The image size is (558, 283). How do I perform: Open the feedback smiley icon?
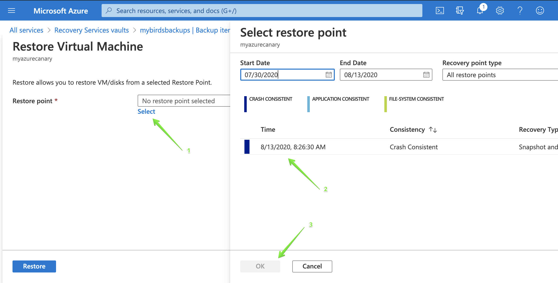pyautogui.click(x=540, y=11)
